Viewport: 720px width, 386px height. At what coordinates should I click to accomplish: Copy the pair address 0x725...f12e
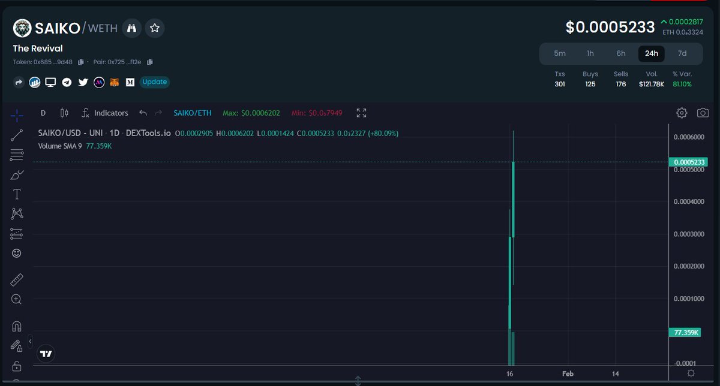pyautogui.click(x=150, y=62)
